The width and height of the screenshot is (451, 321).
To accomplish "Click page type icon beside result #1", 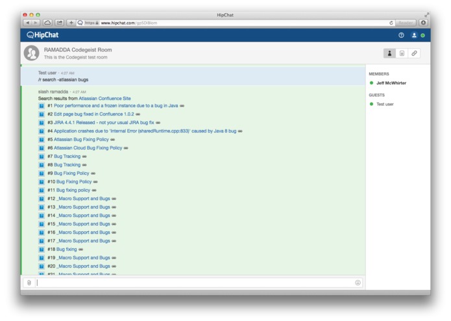I will tap(42, 106).
